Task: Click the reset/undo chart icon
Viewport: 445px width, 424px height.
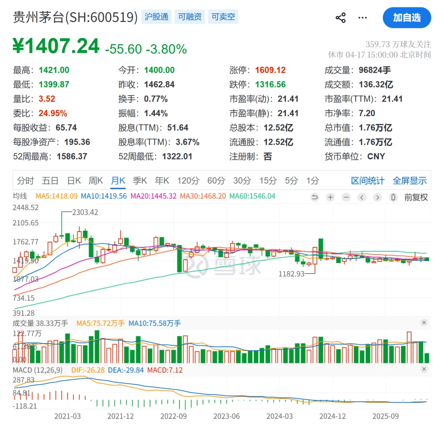Action: point(315,197)
